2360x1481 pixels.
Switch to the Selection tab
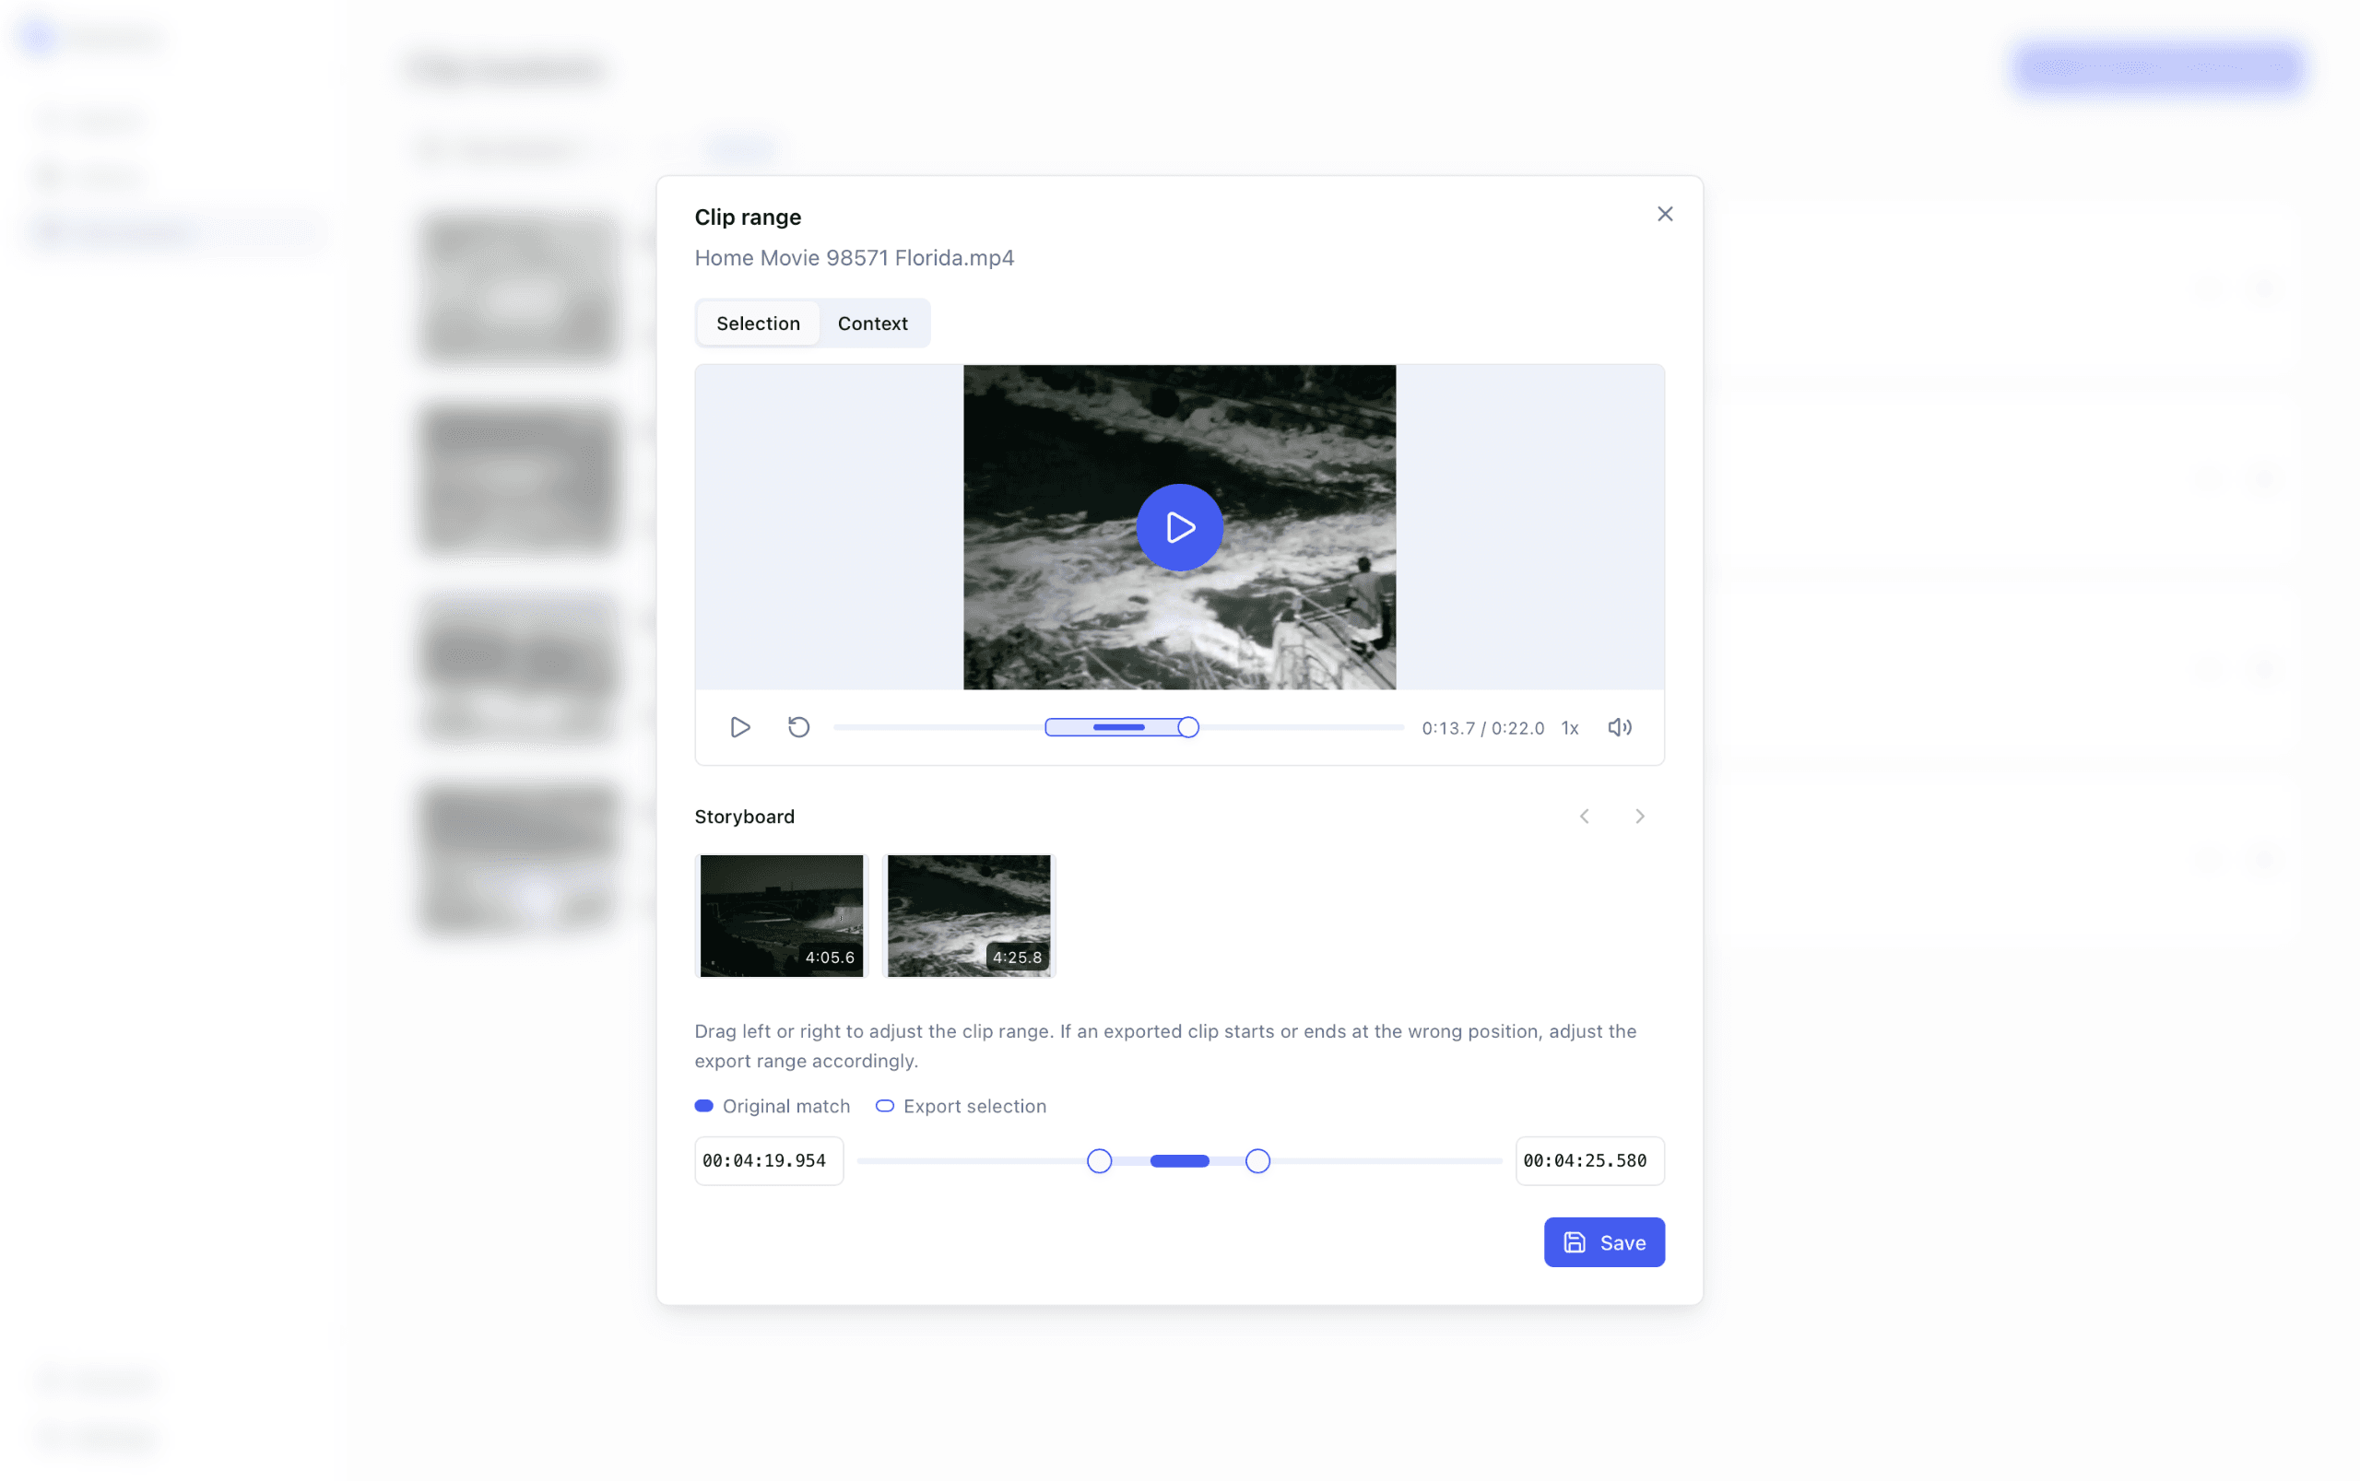click(757, 323)
